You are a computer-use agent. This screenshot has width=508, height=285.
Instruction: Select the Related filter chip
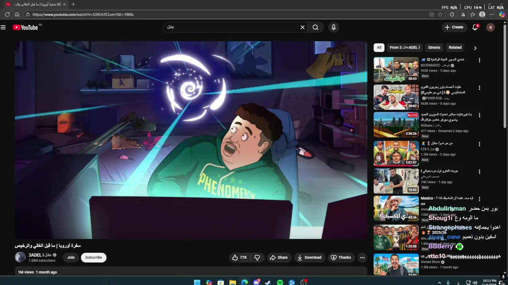(x=455, y=47)
